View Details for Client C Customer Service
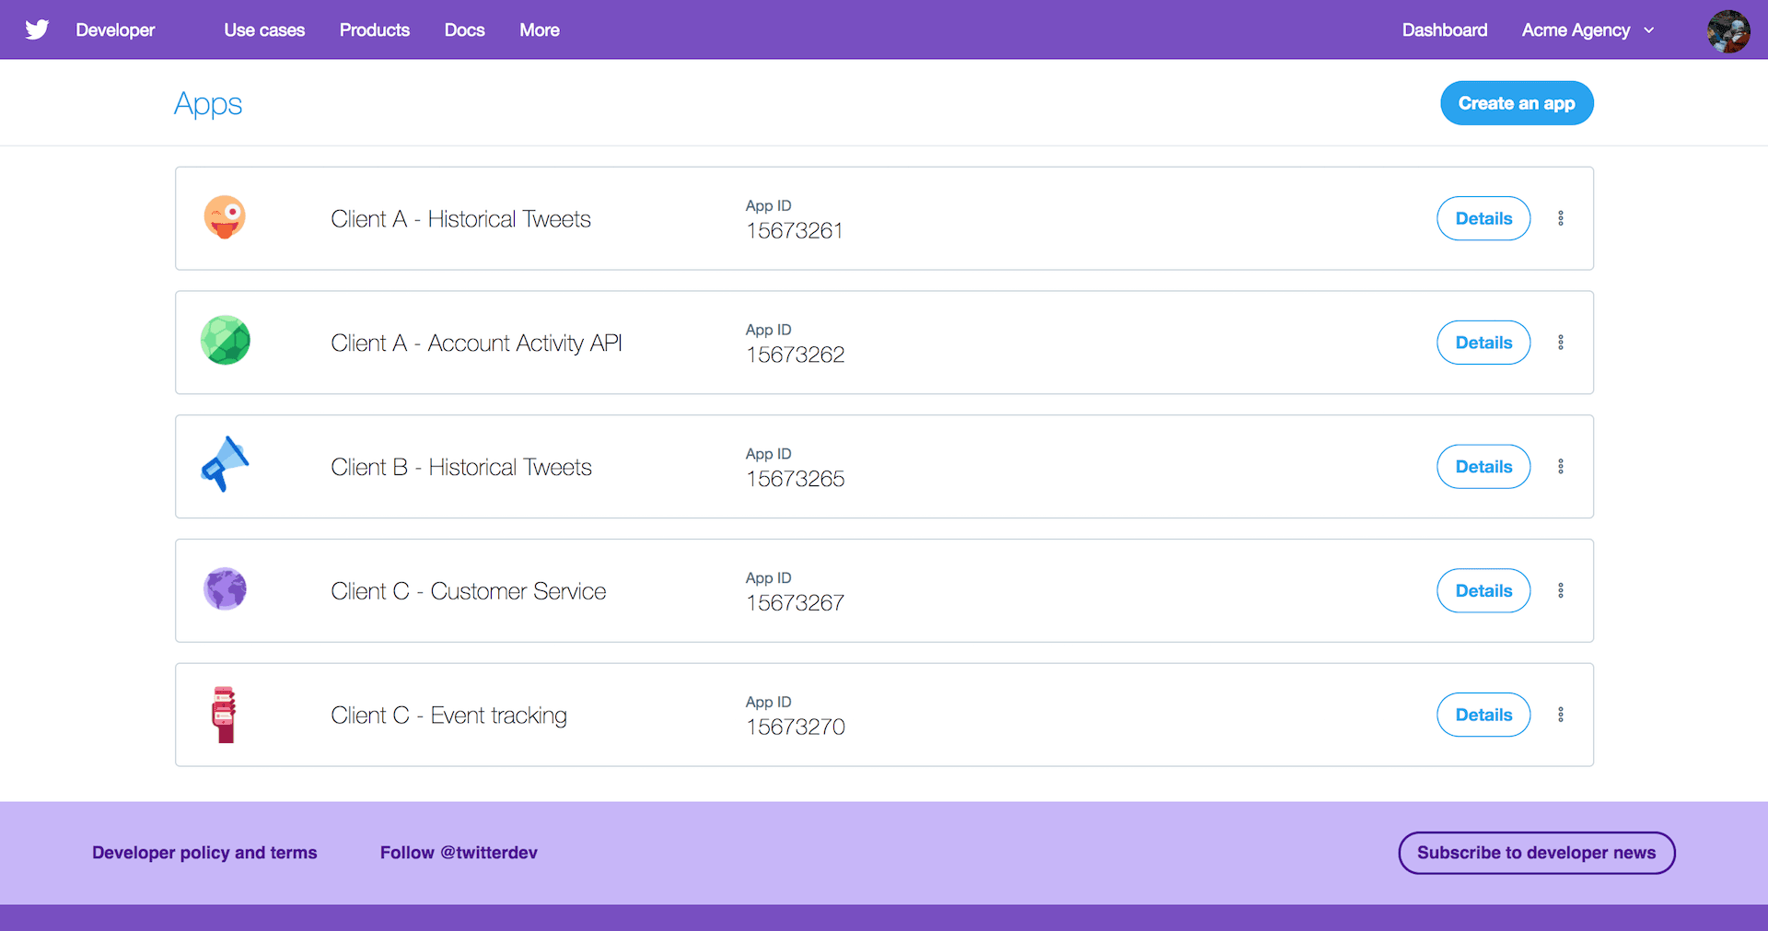 point(1483,591)
